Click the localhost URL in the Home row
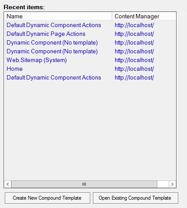187x208 pixels. tap(134, 69)
